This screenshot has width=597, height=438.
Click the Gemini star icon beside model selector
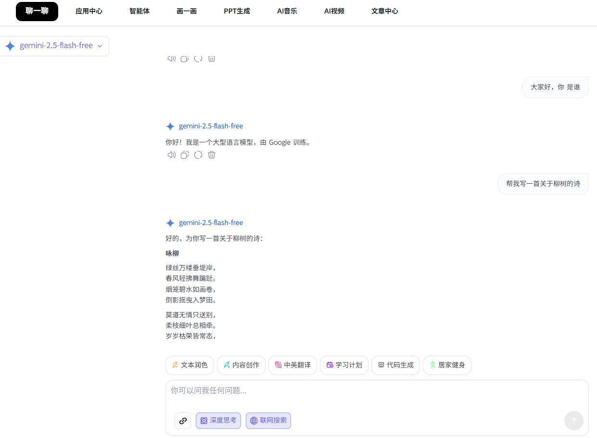click(x=10, y=46)
